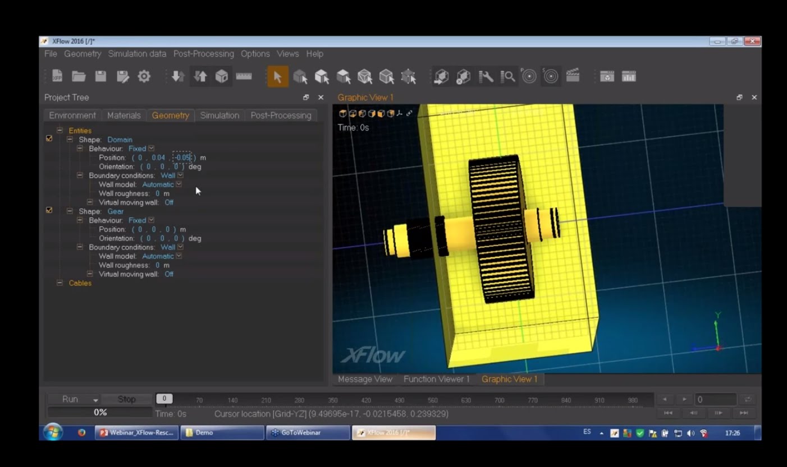
Task: Click the rightmost chart window icon in the toolbar
Action: pyautogui.click(x=629, y=77)
